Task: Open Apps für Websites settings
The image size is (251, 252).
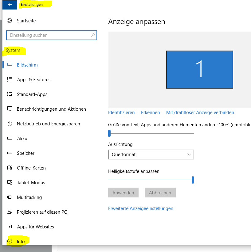Action: [x=36, y=227]
